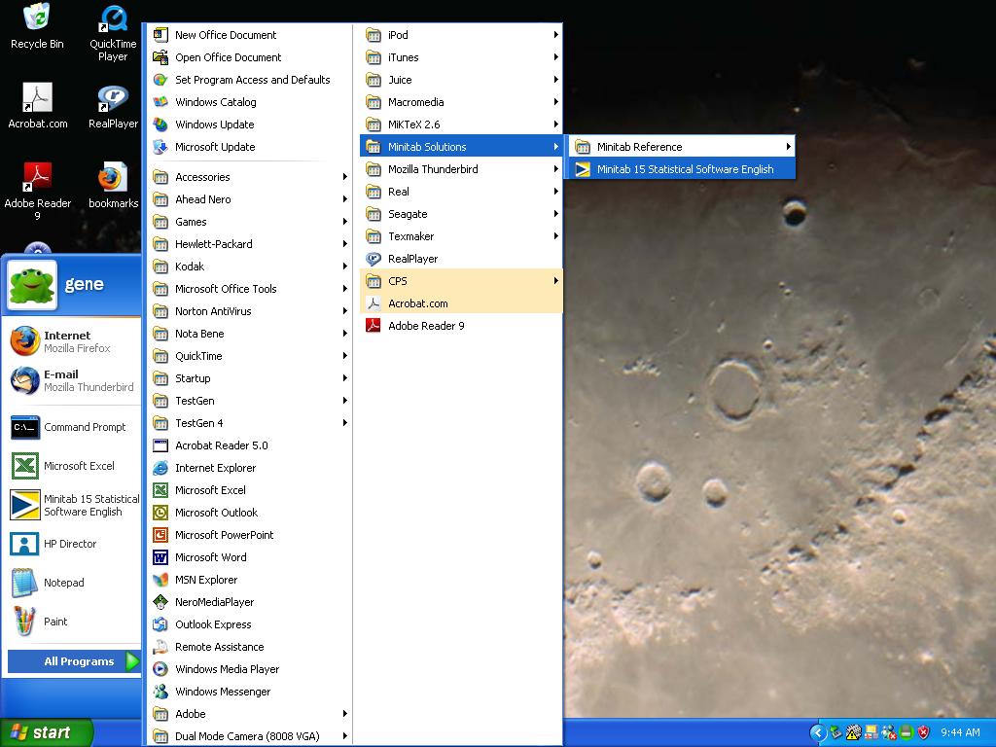
Task: Click the All Programs button
Action: 78,661
